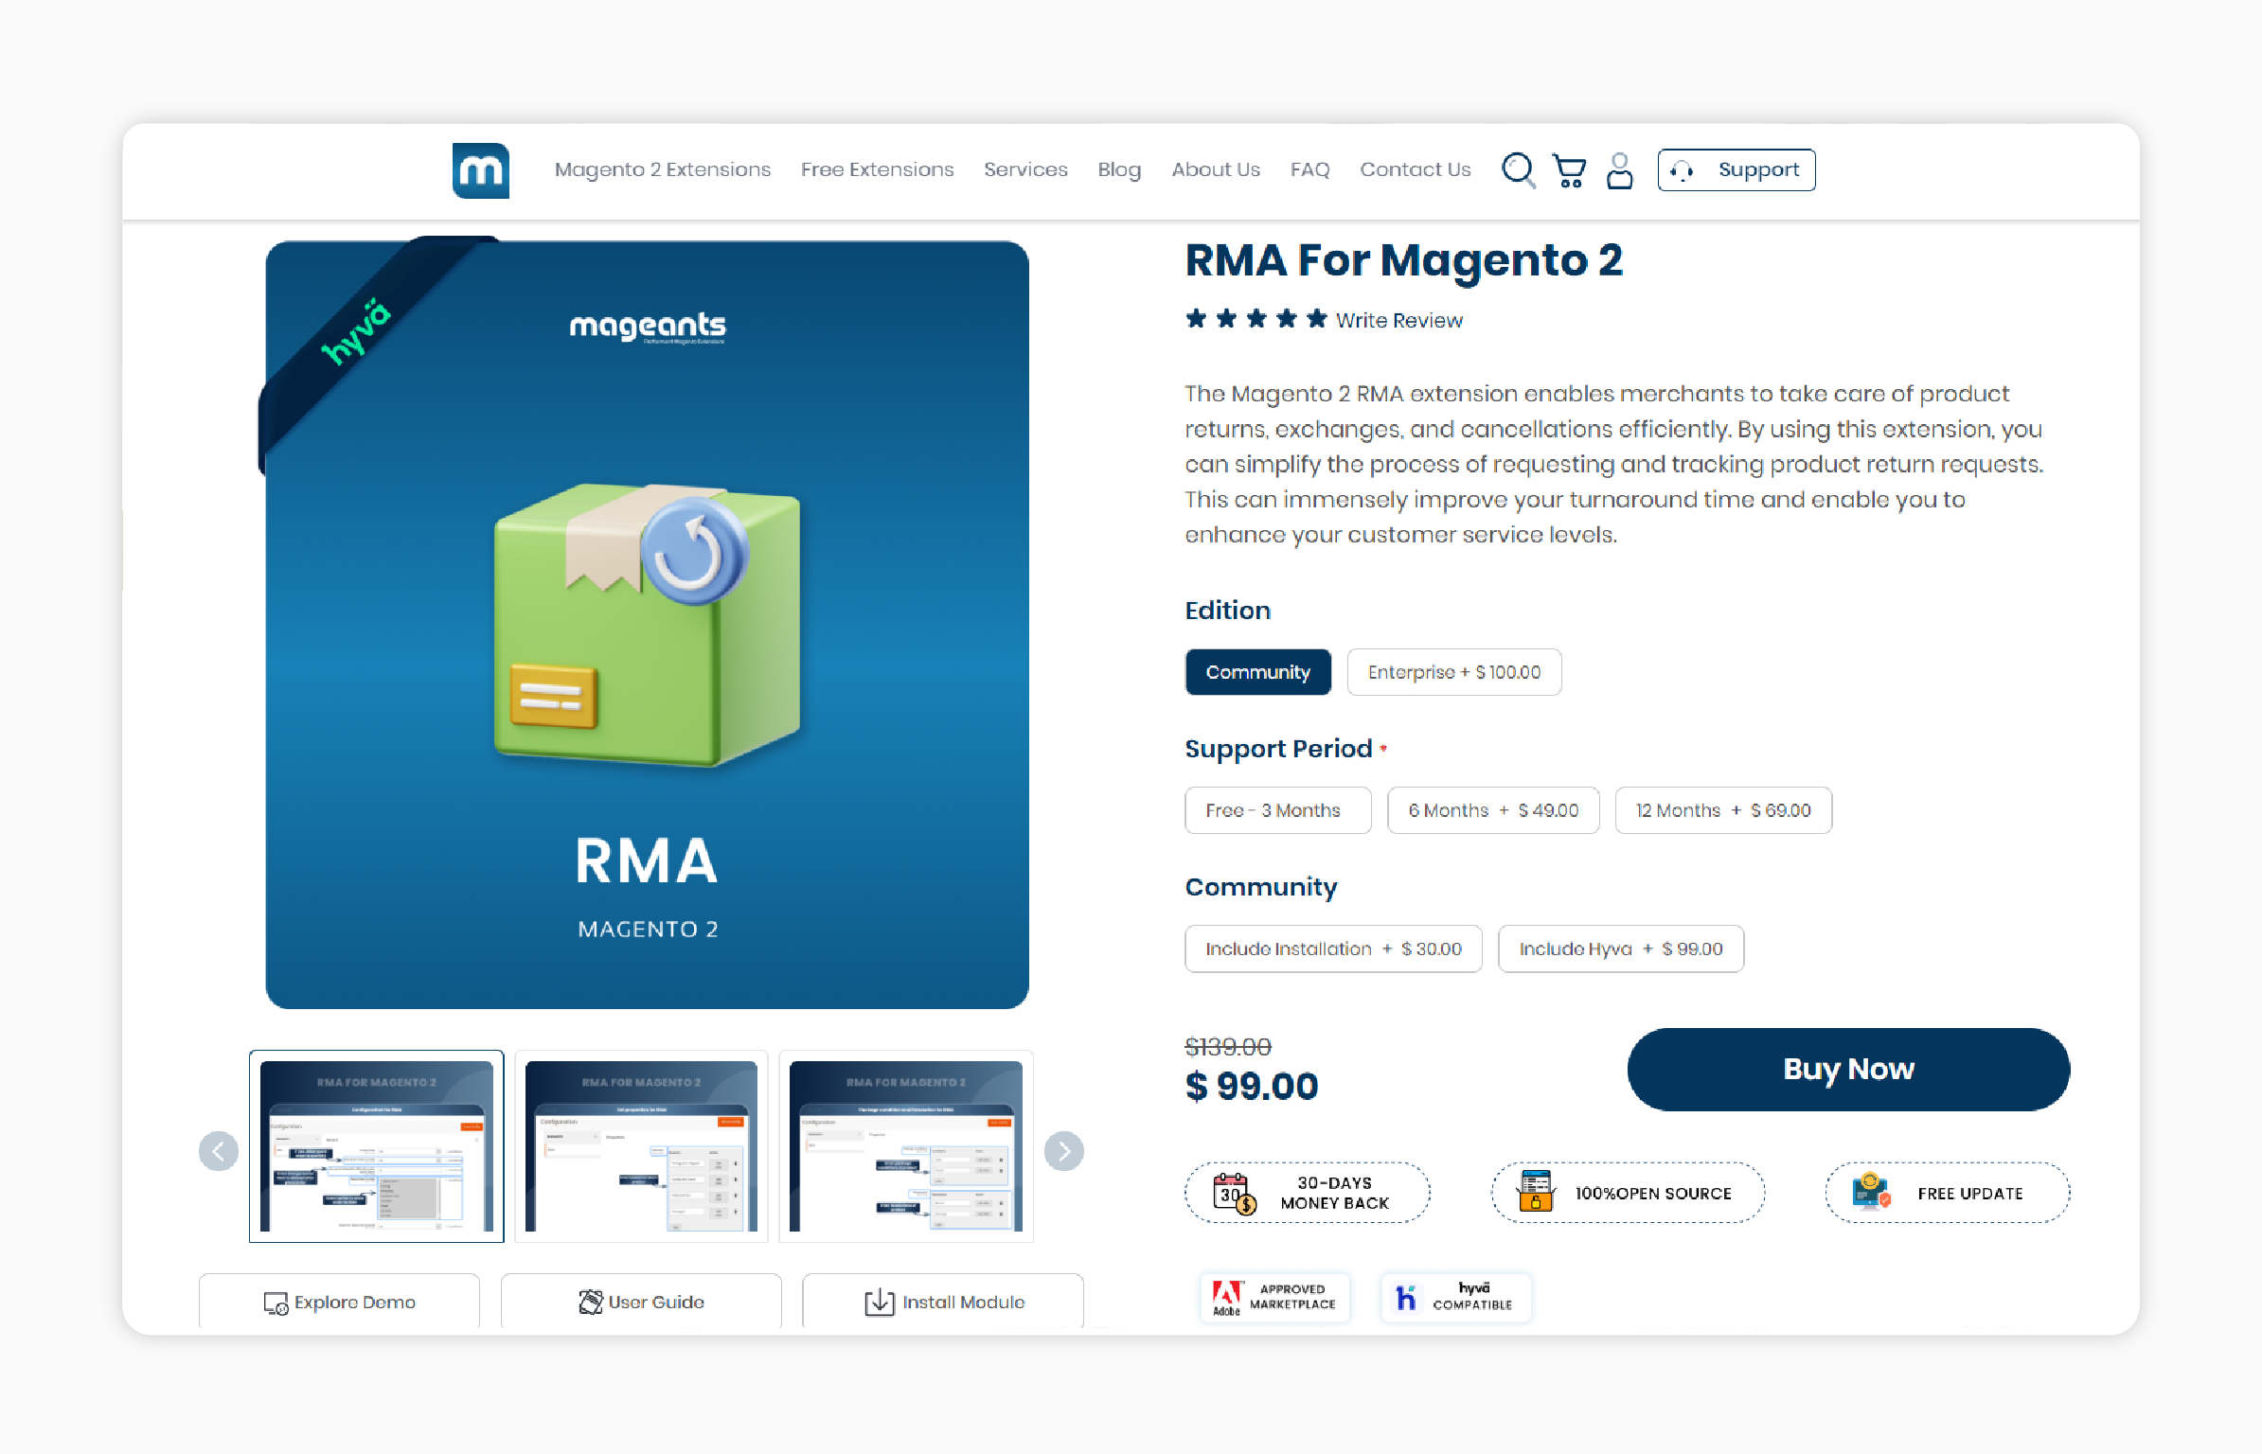Click the Edition heading
The image size is (2262, 1454).
click(1228, 611)
